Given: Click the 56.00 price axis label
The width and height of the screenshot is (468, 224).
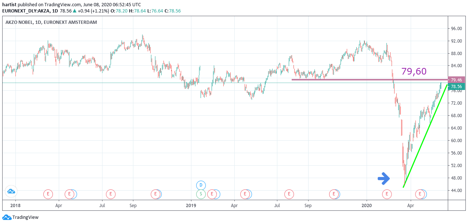Looking at the screenshot, I should [x=456, y=153].
